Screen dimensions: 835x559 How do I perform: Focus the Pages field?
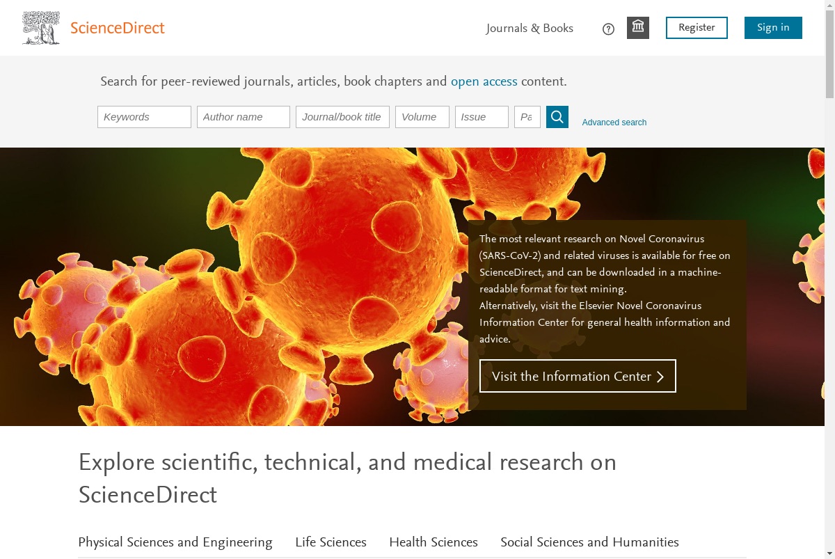[x=527, y=117]
